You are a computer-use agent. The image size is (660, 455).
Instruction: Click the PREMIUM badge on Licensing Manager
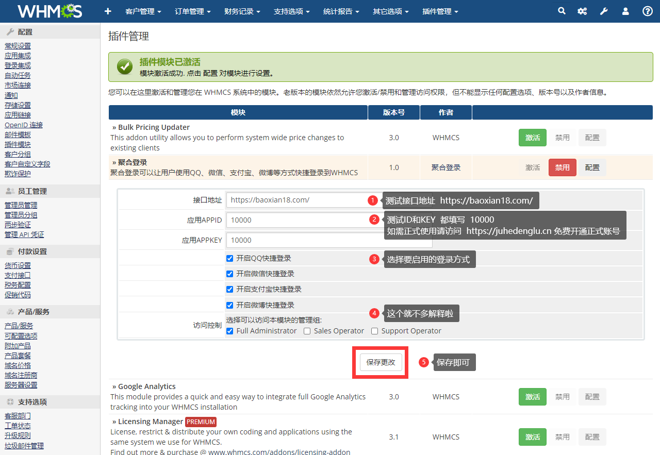[x=201, y=422]
